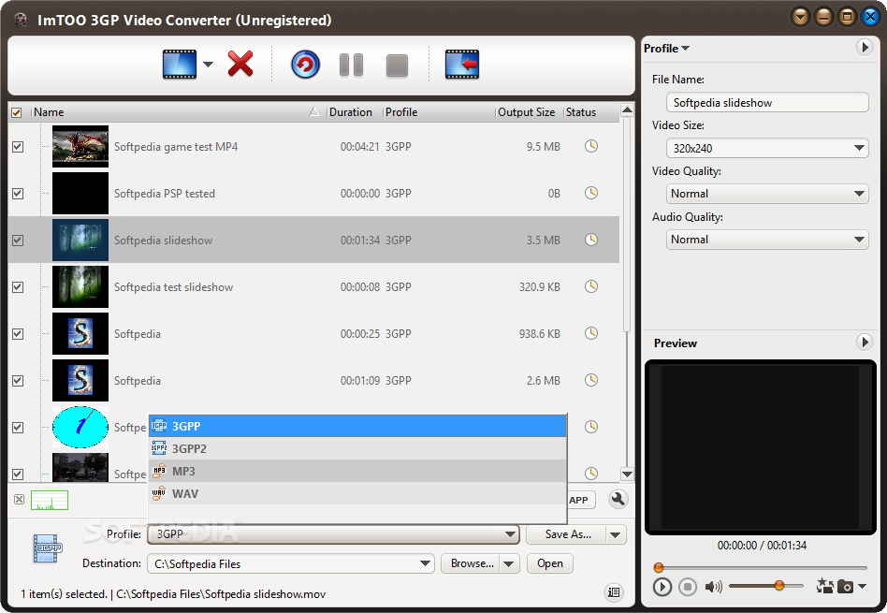Click status clock icon of test slideshow row

pyautogui.click(x=591, y=286)
